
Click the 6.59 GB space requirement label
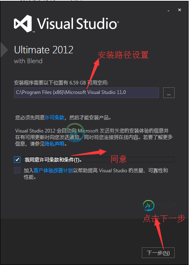click(61, 83)
